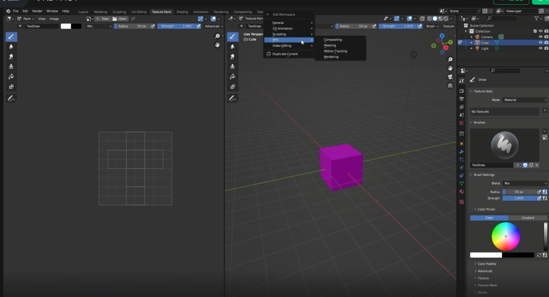Image resolution: width=549 pixels, height=297 pixels.
Task: Select the Draw brush tool in image editor
Action: pyautogui.click(x=11, y=37)
